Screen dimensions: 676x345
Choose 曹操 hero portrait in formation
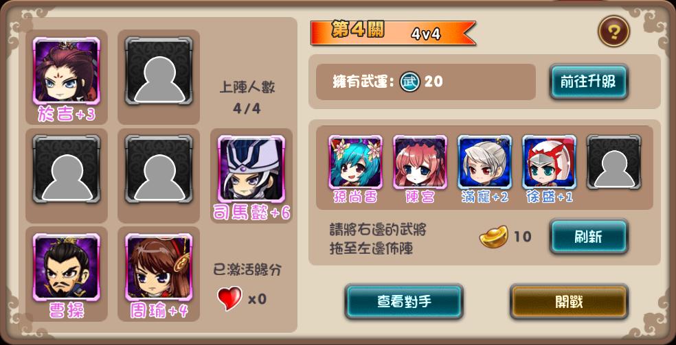click(x=67, y=267)
